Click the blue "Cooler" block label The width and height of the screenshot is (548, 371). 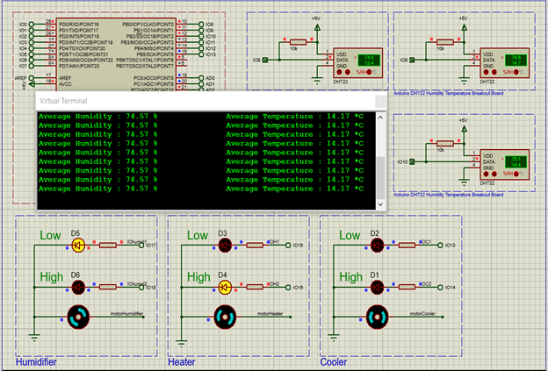[x=334, y=362]
